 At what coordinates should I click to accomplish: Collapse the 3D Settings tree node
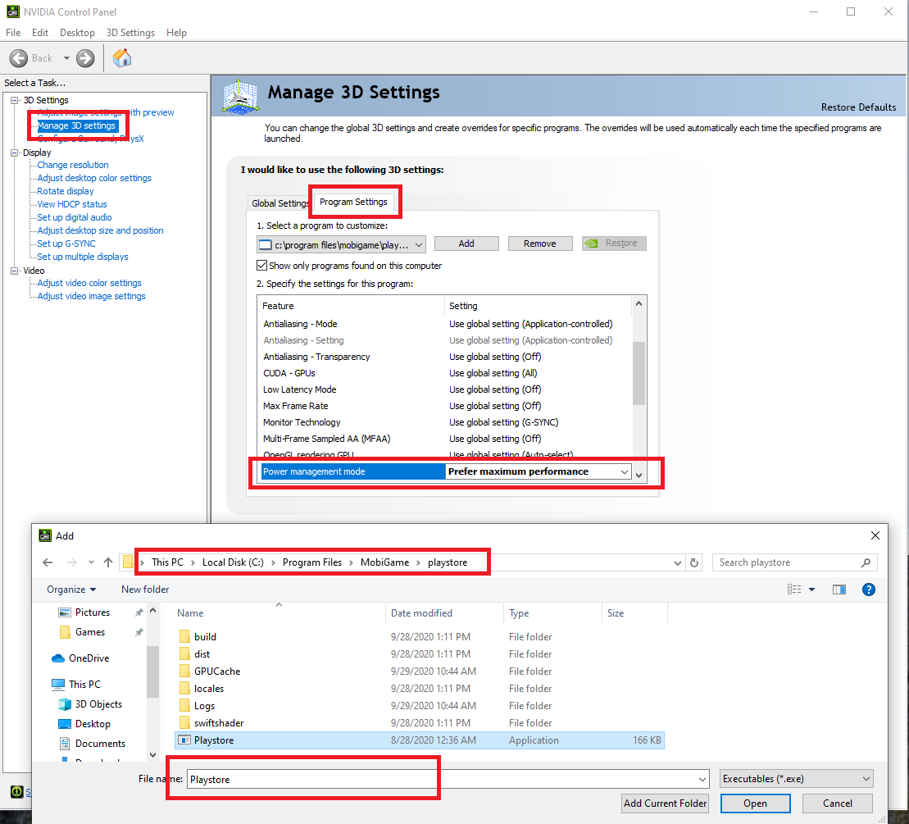[14, 100]
